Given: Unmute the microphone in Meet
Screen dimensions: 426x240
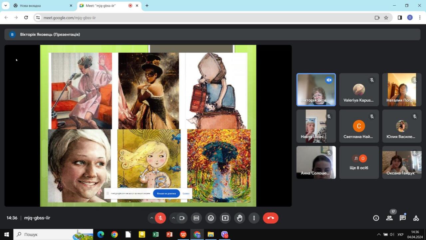Looking at the screenshot, I should point(160,218).
